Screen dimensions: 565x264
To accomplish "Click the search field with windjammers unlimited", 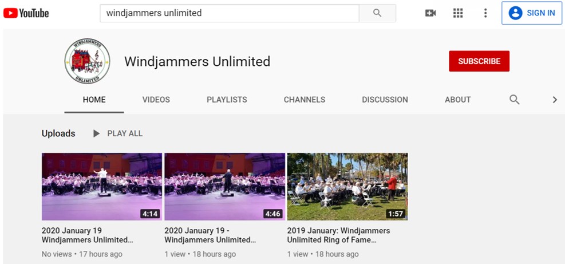I will (x=230, y=13).
